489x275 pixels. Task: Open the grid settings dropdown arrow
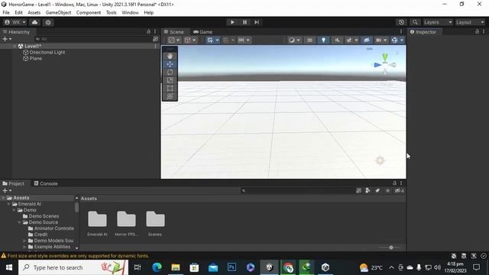217,40
